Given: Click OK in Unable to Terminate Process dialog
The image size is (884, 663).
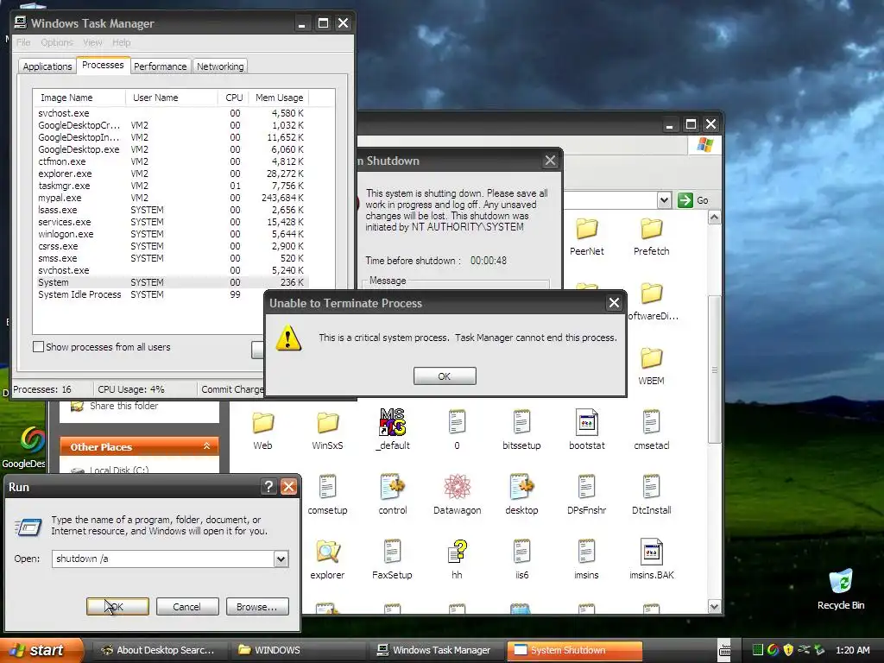Looking at the screenshot, I should [x=445, y=376].
